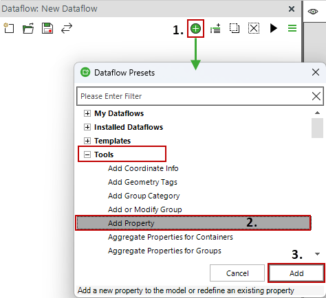Collapse the Tools node
Viewport: 326px width, 298px height.
pos(87,154)
